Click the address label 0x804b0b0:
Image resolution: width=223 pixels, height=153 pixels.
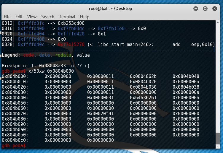[x=15, y=135]
